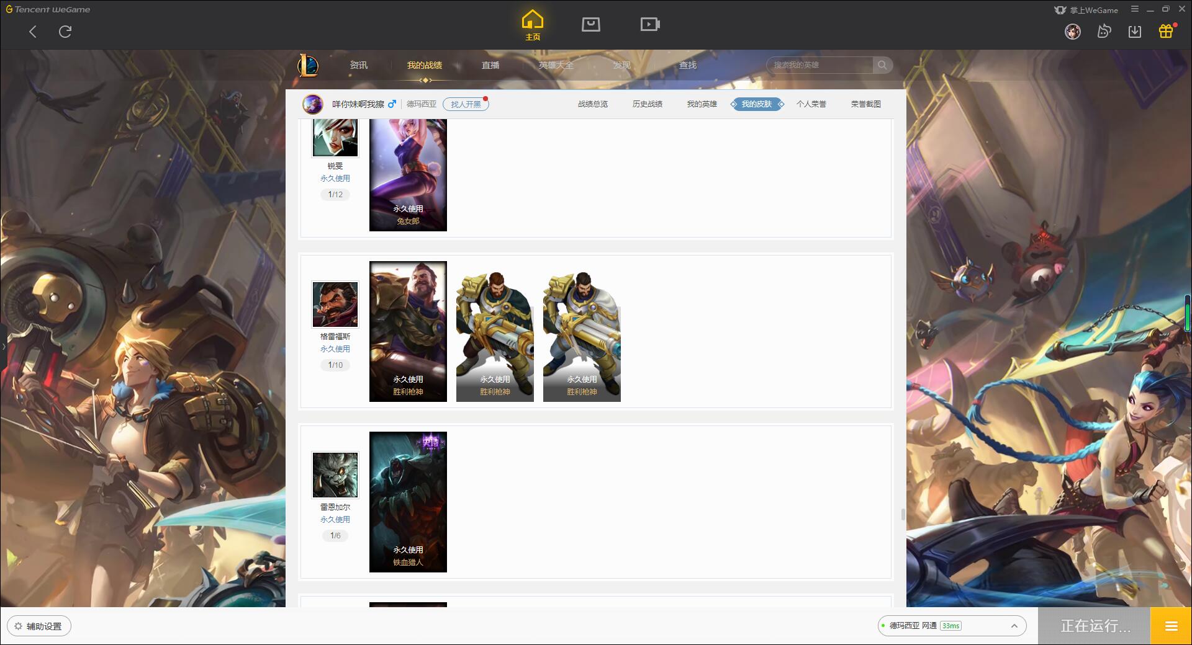Open the user avatar in title bar

[1073, 32]
